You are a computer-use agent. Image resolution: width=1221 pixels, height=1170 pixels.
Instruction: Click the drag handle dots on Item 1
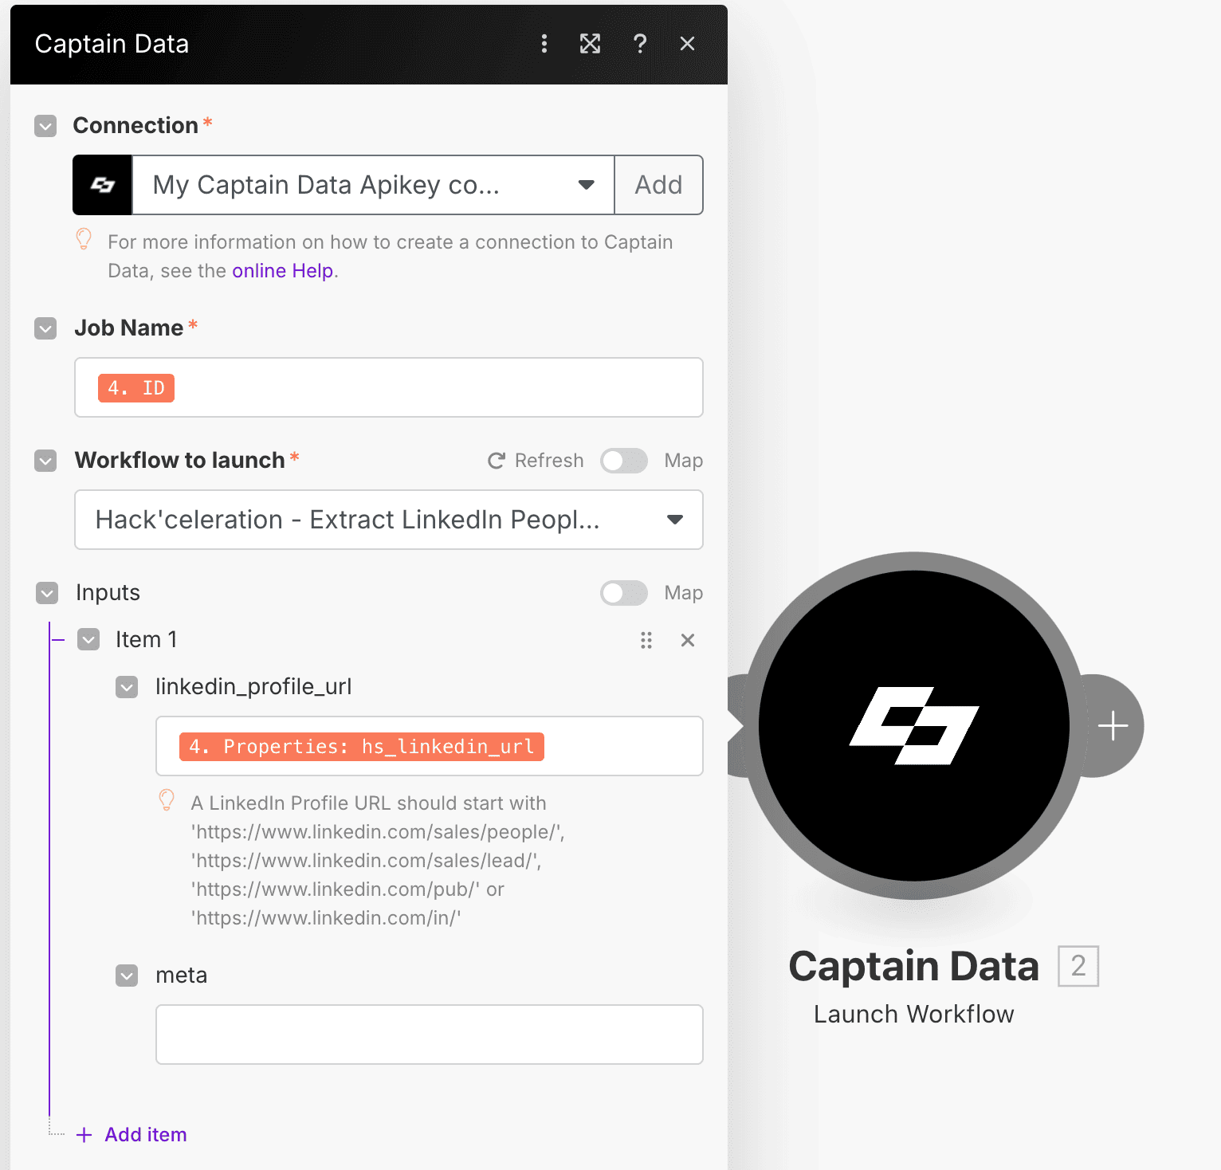pos(646,640)
